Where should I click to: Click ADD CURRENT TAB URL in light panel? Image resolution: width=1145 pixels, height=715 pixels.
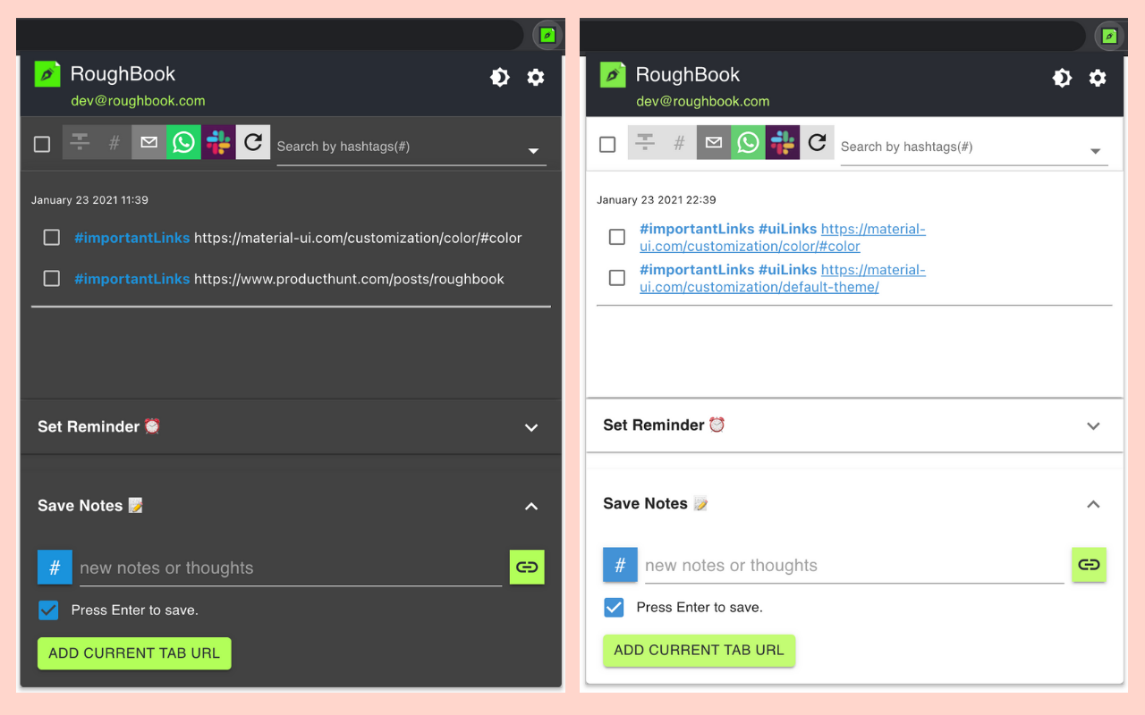click(x=699, y=651)
